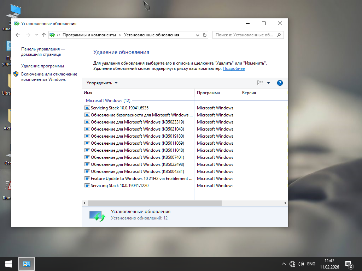Open the Упорядочить dropdown menu
The height and width of the screenshot is (271, 362).
(x=102, y=83)
